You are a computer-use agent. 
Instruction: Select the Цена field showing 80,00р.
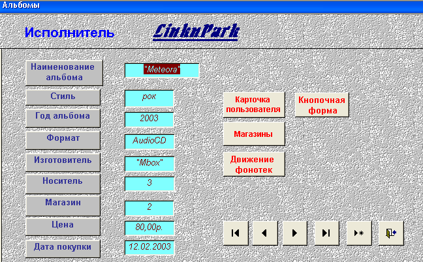tap(149, 228)
